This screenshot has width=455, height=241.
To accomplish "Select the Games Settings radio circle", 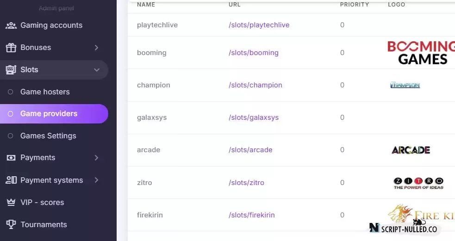I will 11,136.
